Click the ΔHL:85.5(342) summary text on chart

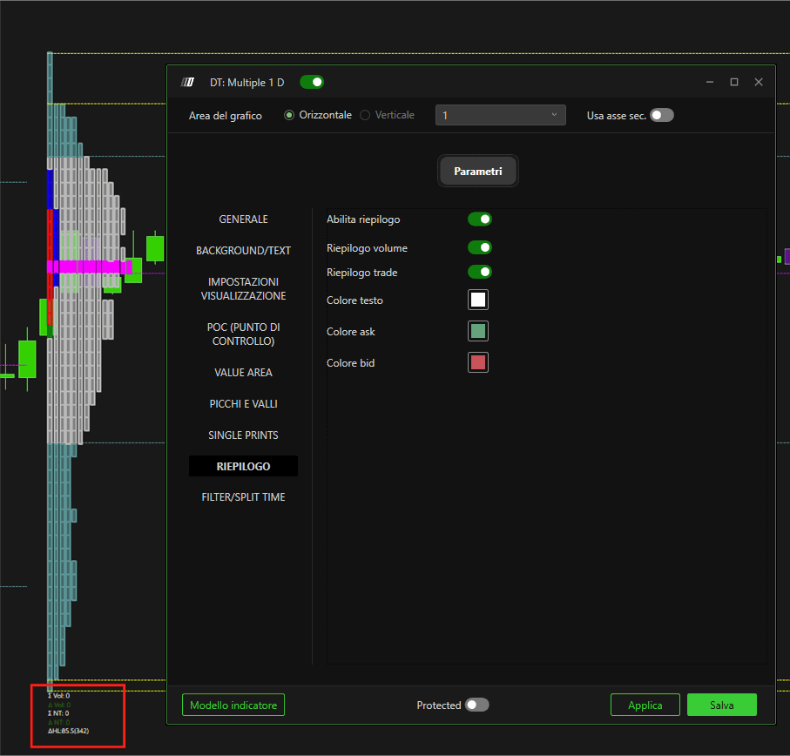click(x=68, y=731)
